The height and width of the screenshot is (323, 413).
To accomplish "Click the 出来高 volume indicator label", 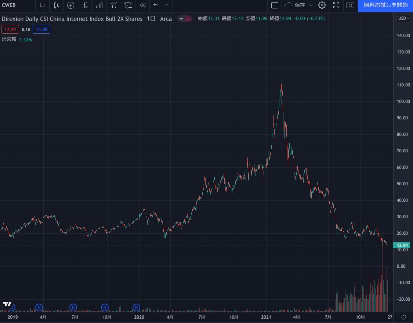I will pos(9,40).
